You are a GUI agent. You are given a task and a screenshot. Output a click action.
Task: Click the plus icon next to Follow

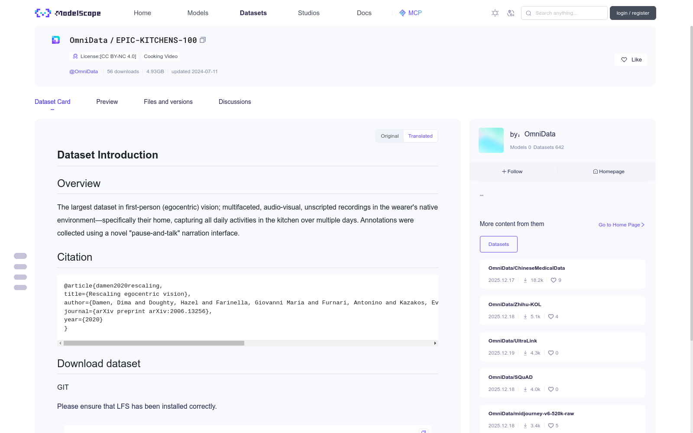pos(504,171)
